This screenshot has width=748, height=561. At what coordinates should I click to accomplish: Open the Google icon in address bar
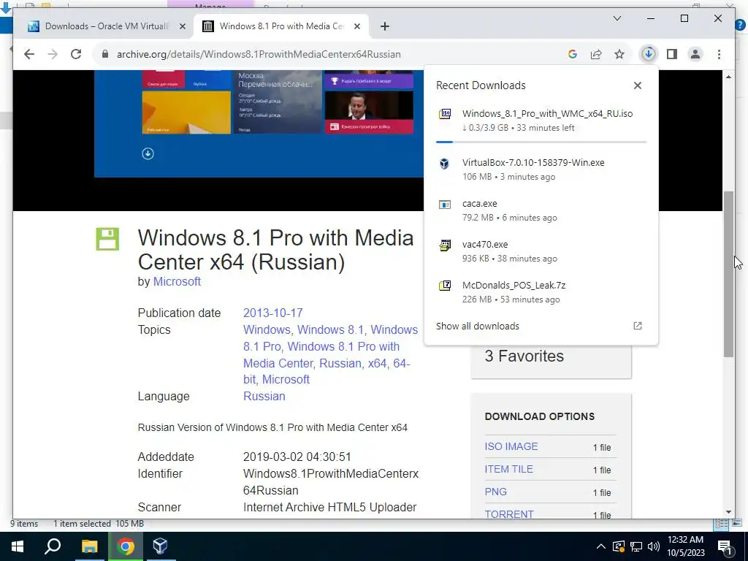pyautogui.click(x=573, y=54)
